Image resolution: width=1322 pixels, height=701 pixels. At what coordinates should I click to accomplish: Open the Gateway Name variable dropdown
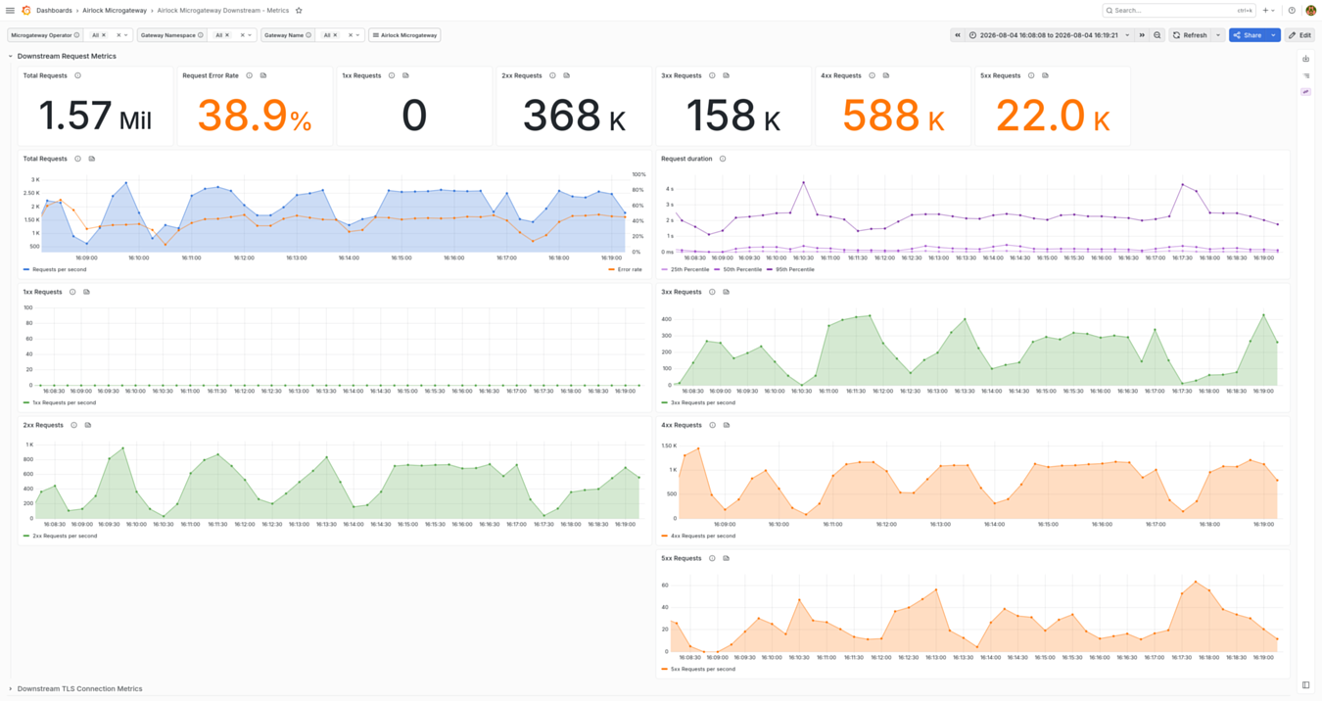tap(357, 35)
